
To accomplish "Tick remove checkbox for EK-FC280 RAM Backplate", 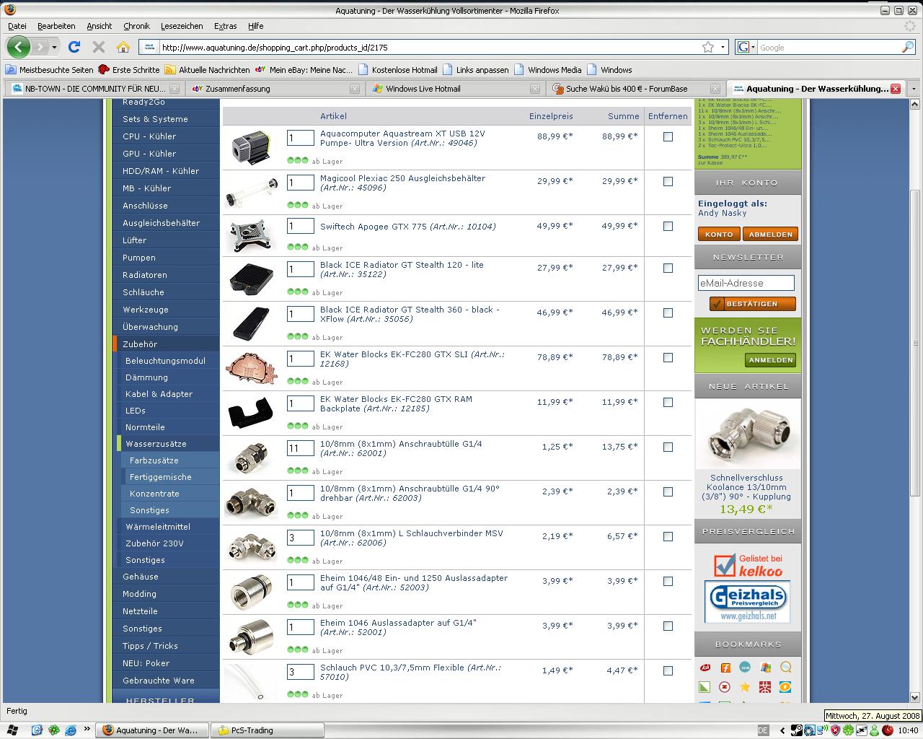I will 668,402.
